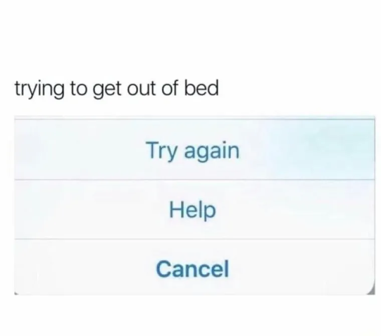Screen dimensions: 381x336
Task: Retry using the Try again row
Action: (195, 149)
